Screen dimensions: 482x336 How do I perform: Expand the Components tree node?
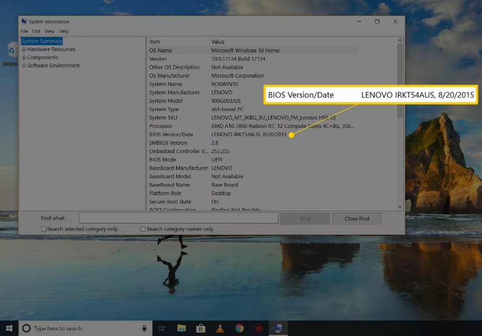click(x=24, y=58)
